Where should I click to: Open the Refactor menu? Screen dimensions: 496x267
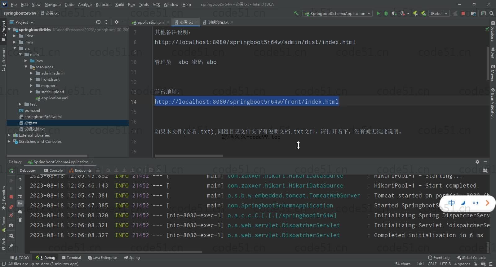(x=103, y=4)
